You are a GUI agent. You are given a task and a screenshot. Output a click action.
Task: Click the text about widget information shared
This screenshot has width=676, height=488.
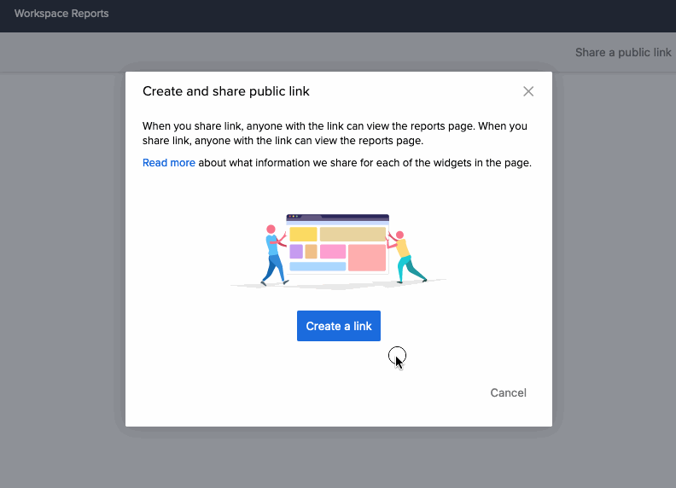click(364, 163)
